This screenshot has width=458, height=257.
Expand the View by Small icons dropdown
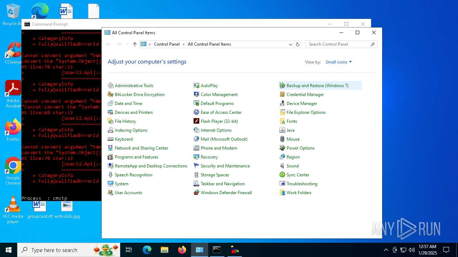[x=338, y=62]
